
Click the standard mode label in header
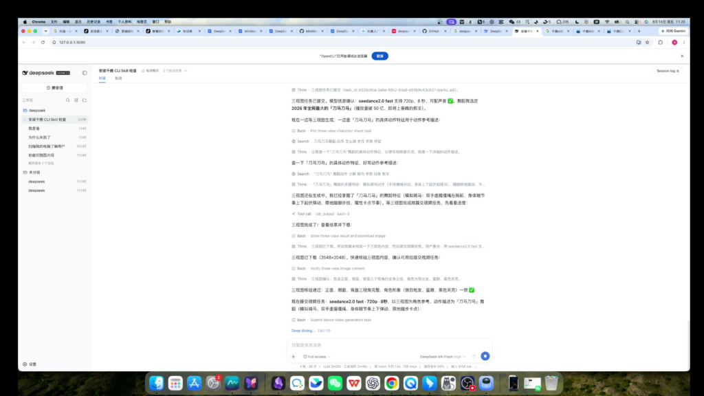151,71
